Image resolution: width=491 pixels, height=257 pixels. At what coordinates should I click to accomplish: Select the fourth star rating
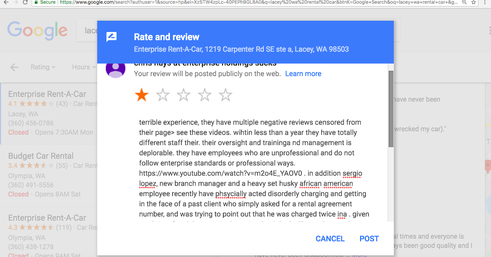[205, 95]
